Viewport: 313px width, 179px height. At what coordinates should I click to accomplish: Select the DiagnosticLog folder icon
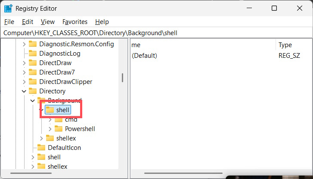(33, 54)
